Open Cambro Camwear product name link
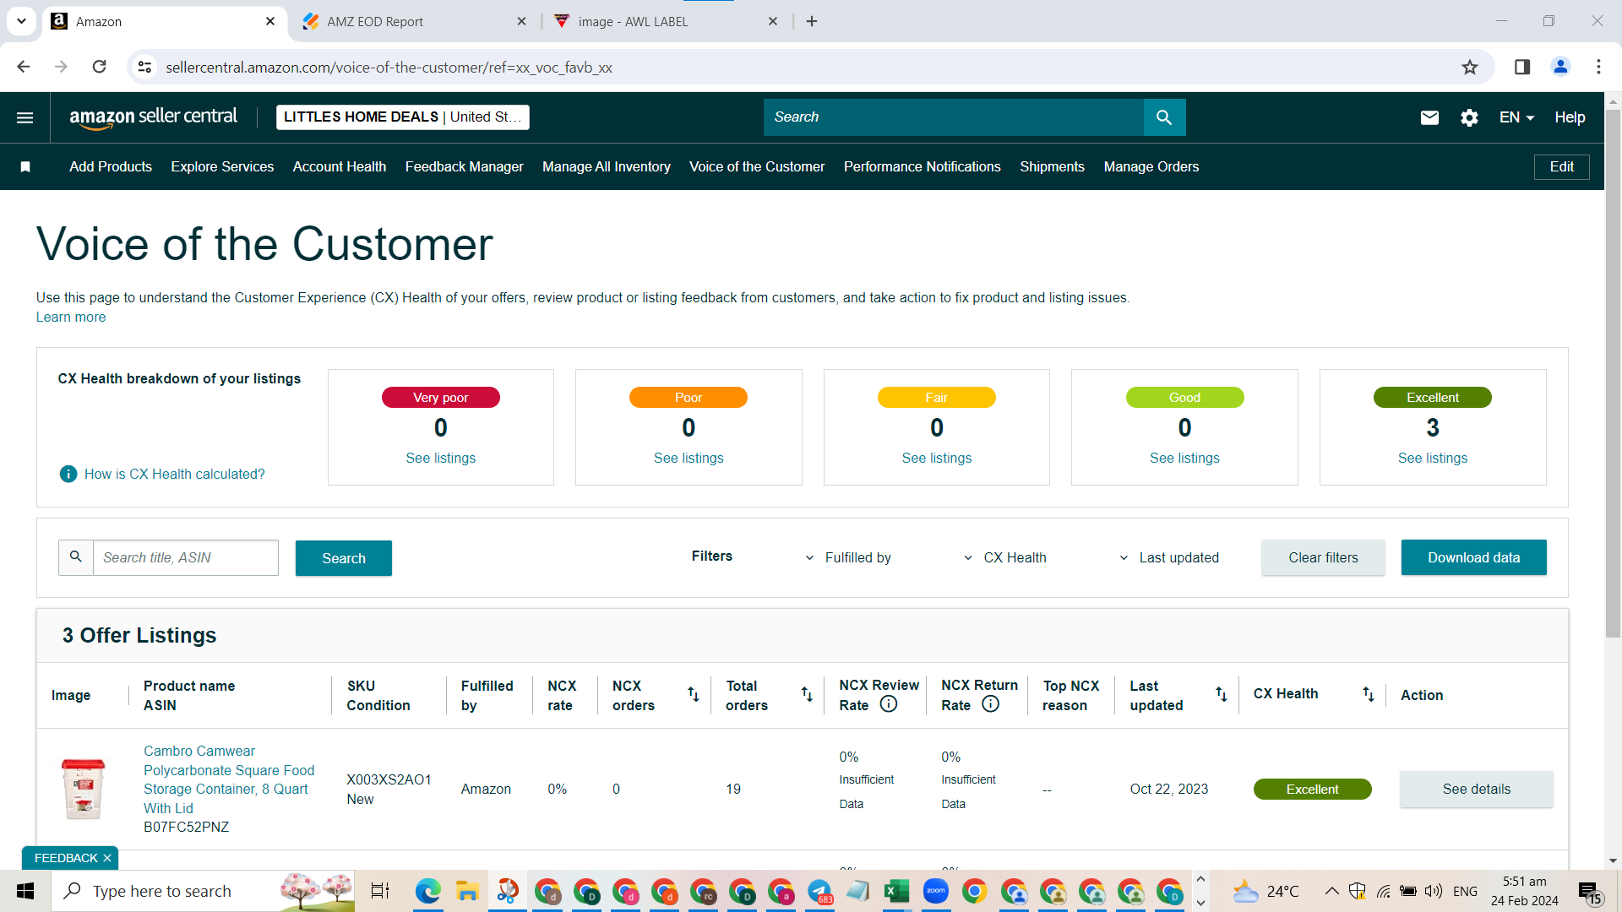Image resolution: width=1622 pixels, height=912 pixels. point(229,779)
